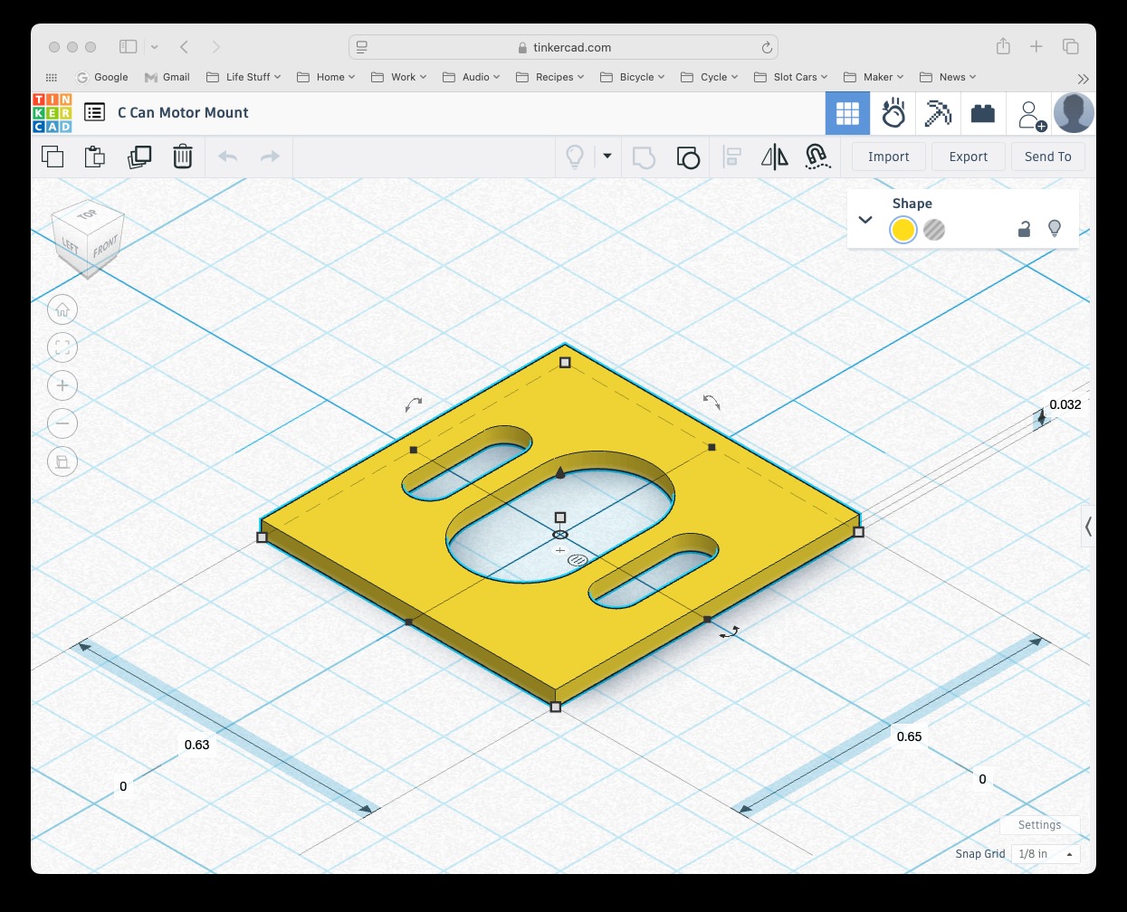1127x912 pixels.
Task: Click the Group shapes icon
Action: (x=644, y=157)
